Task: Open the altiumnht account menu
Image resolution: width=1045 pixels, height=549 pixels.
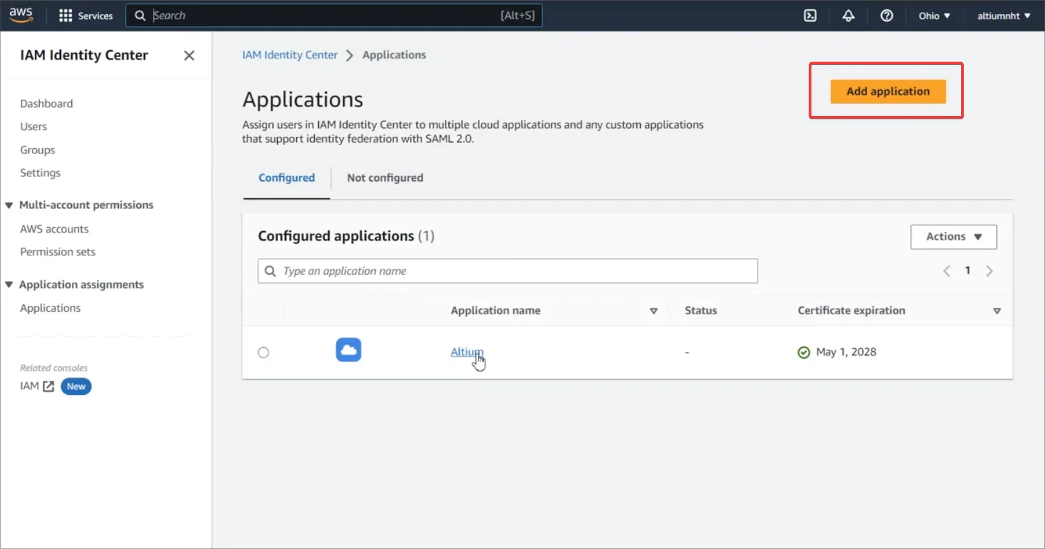Action: pyautogui.click(x=1003, y=15)
